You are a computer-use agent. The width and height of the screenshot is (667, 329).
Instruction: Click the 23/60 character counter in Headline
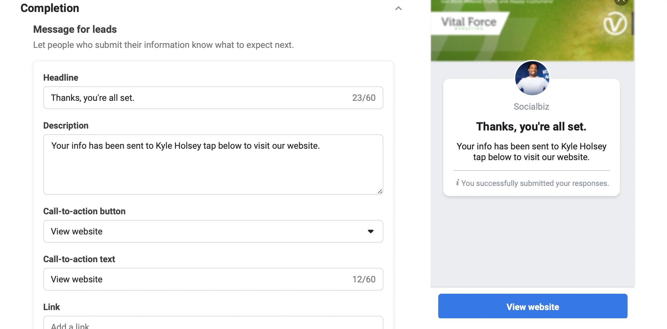[364, 98]
